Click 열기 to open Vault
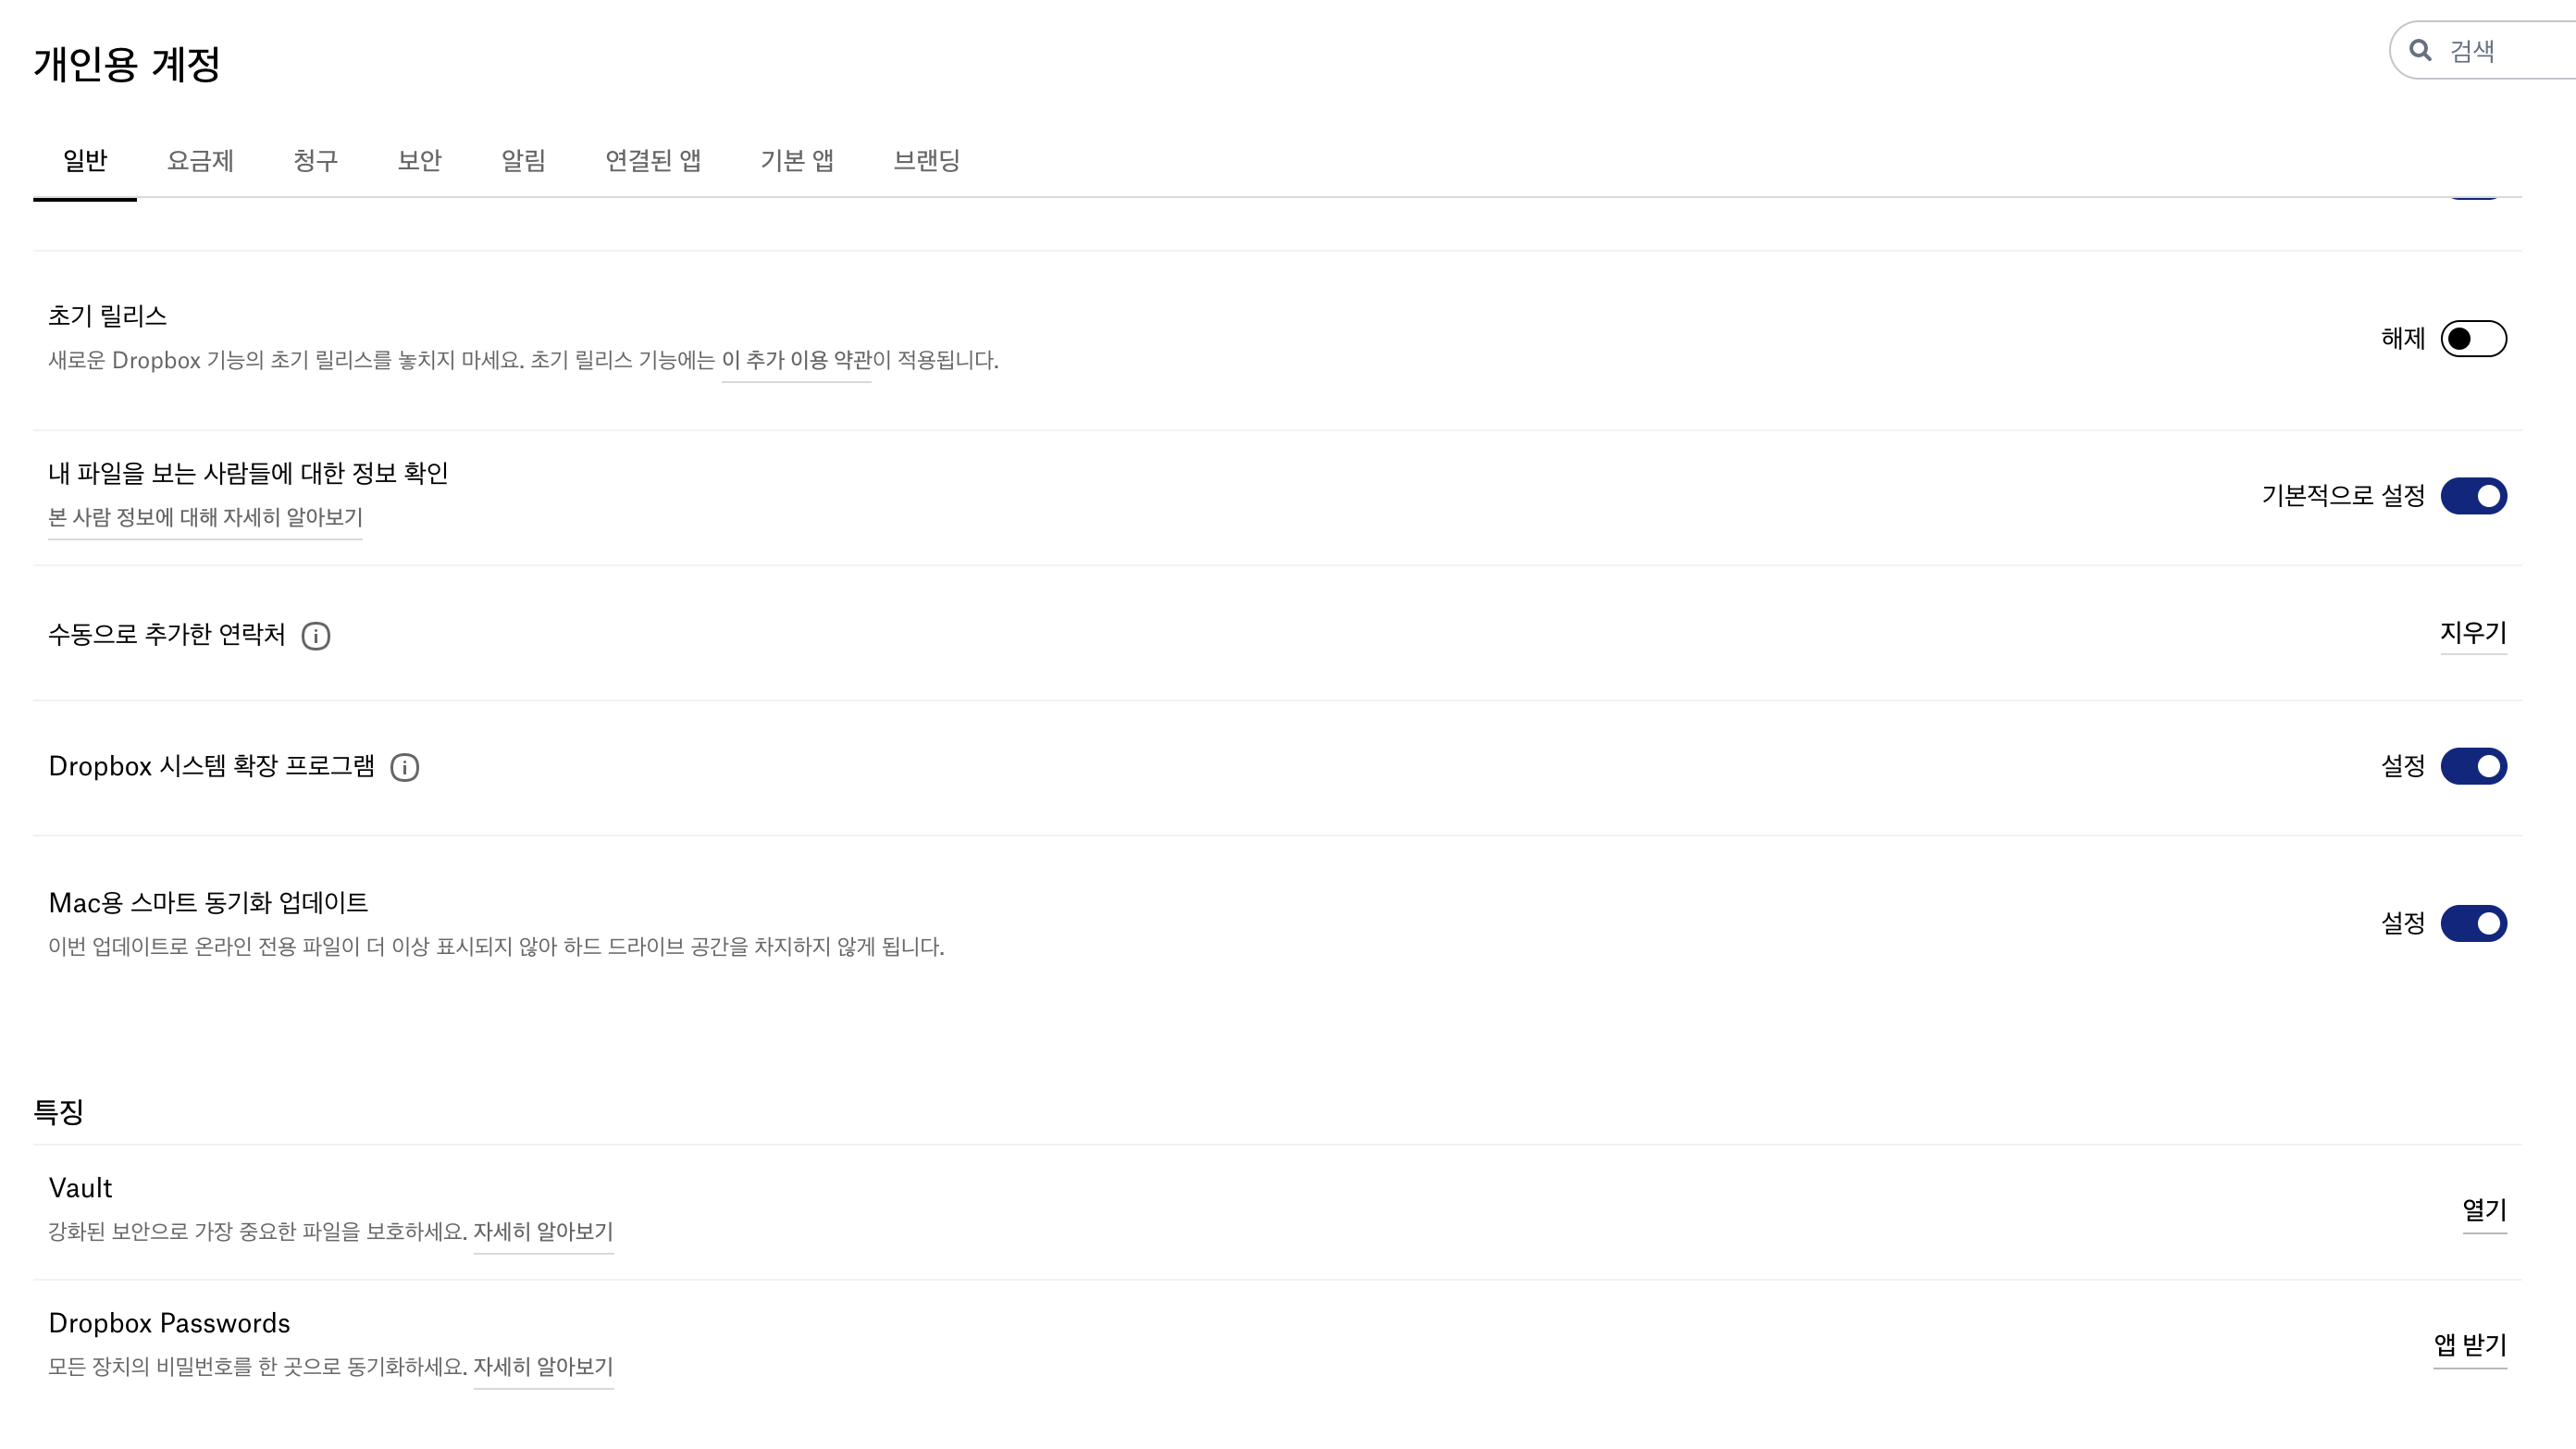This screenshot has height=1449, width=2576. [x=2484, y=1210]
